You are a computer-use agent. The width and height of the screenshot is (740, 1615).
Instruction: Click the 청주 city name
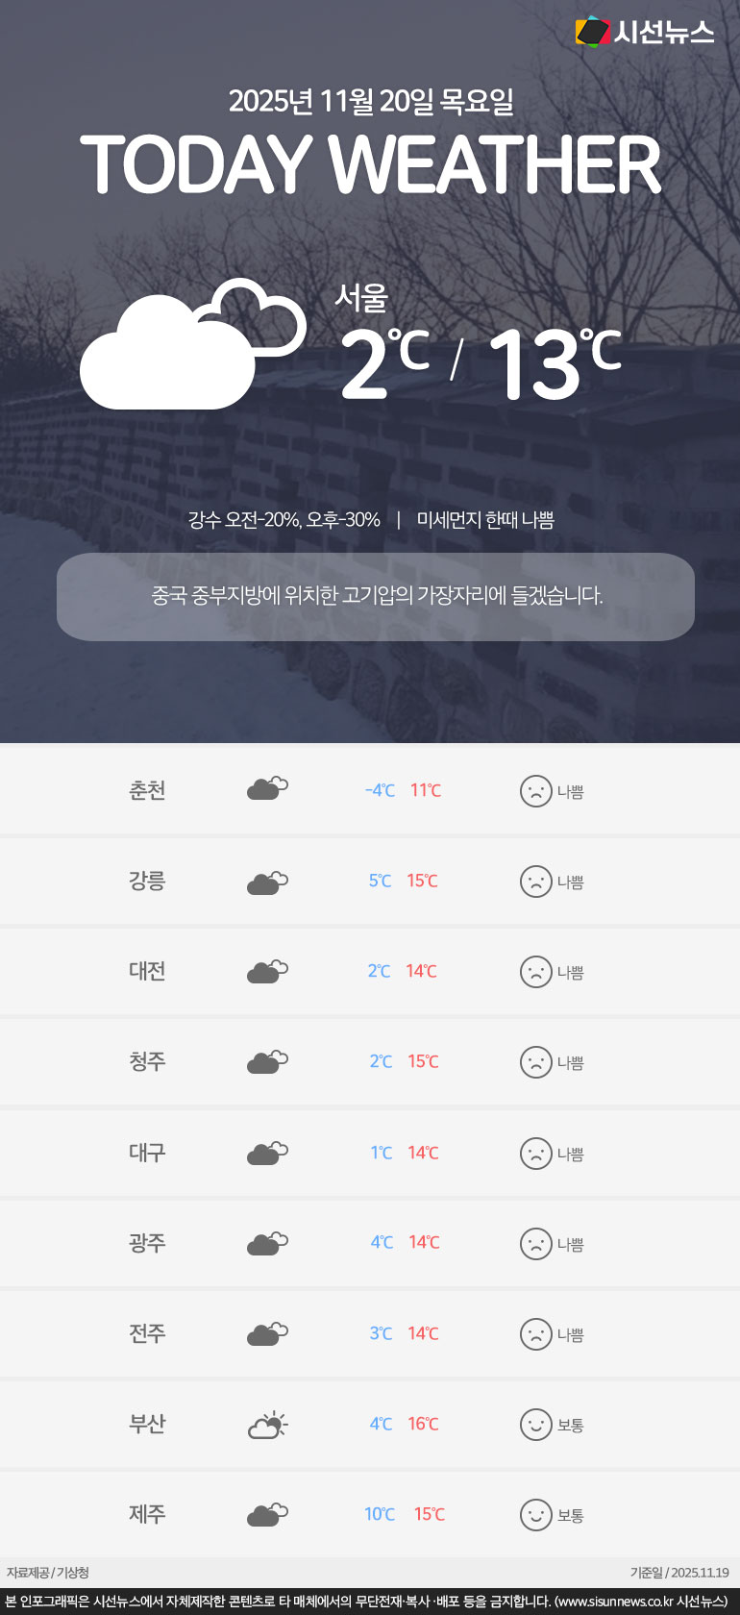147,1061
